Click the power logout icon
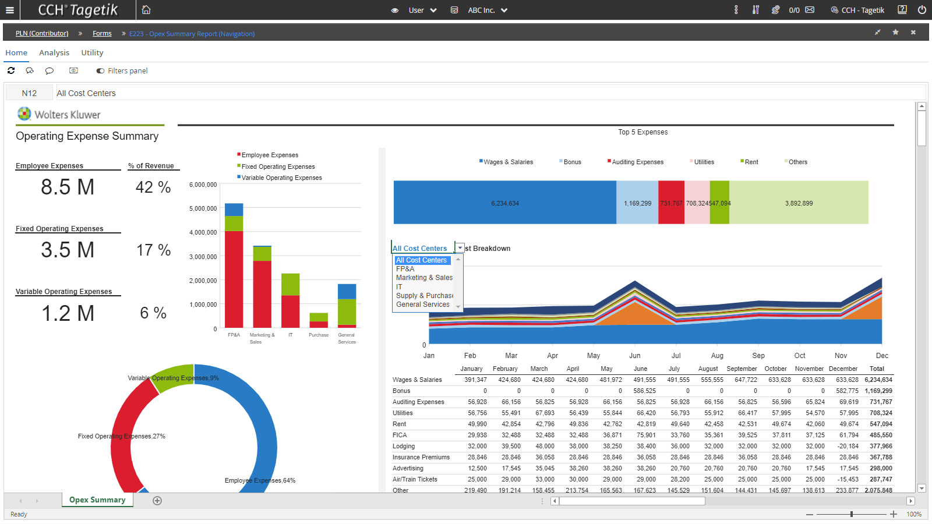932x524 pixels. pos(922,10)
